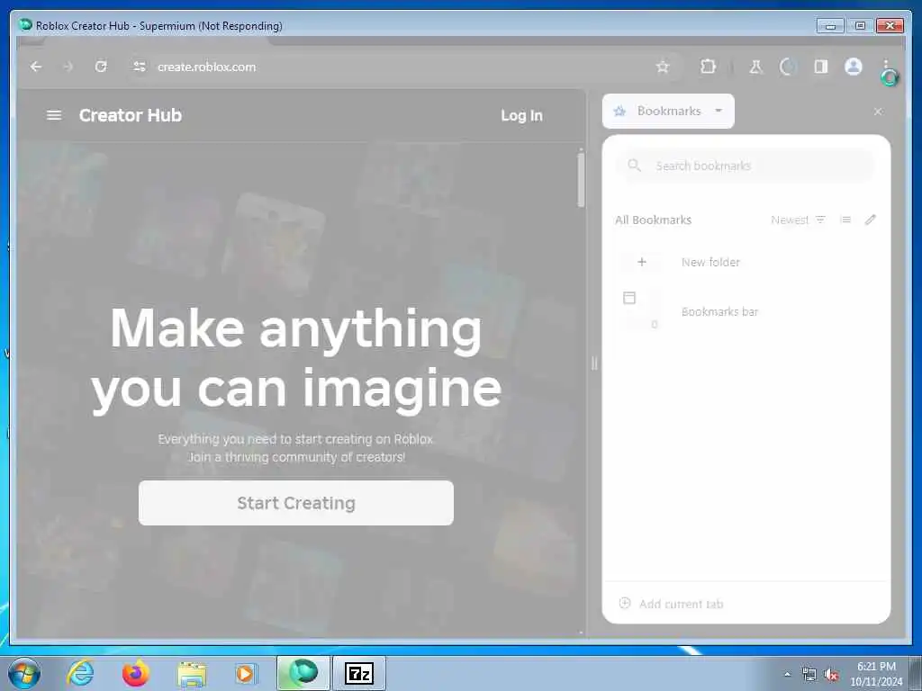Click the Log In link
Screen dimensions: 922x691
coord(521,116)
